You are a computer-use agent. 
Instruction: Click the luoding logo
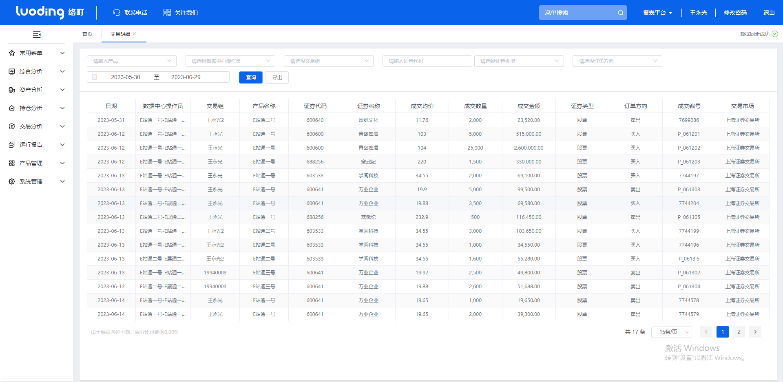point(50,12)
